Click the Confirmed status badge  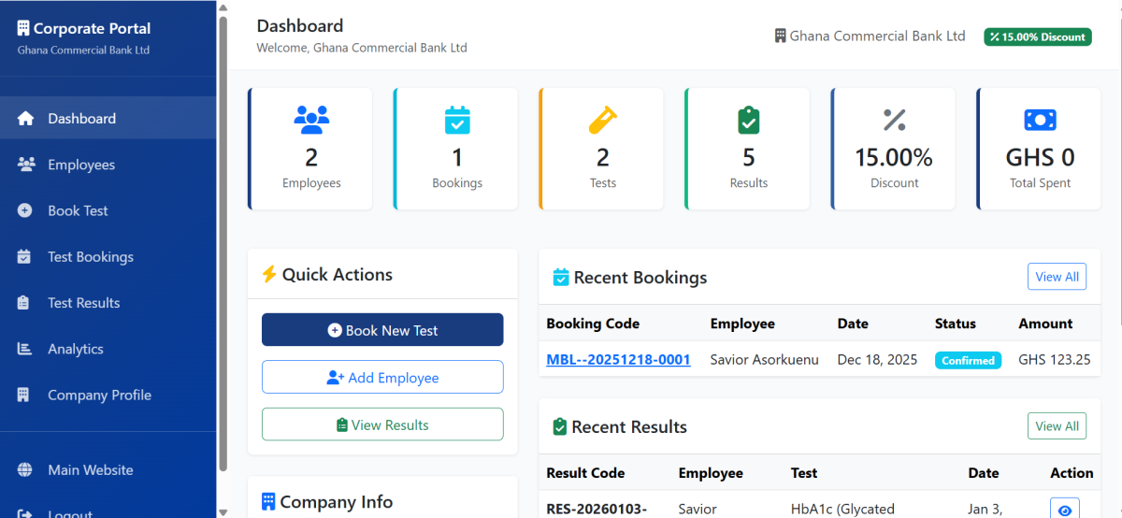[968, 360]
